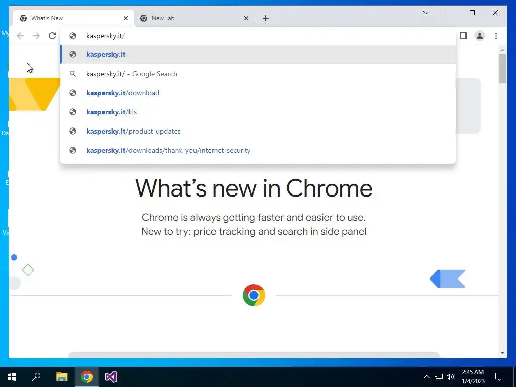This screenshot has width=516, height=387.
Task: Click the taskbar clock showing 2:45 AM
Action: (473, 377)
